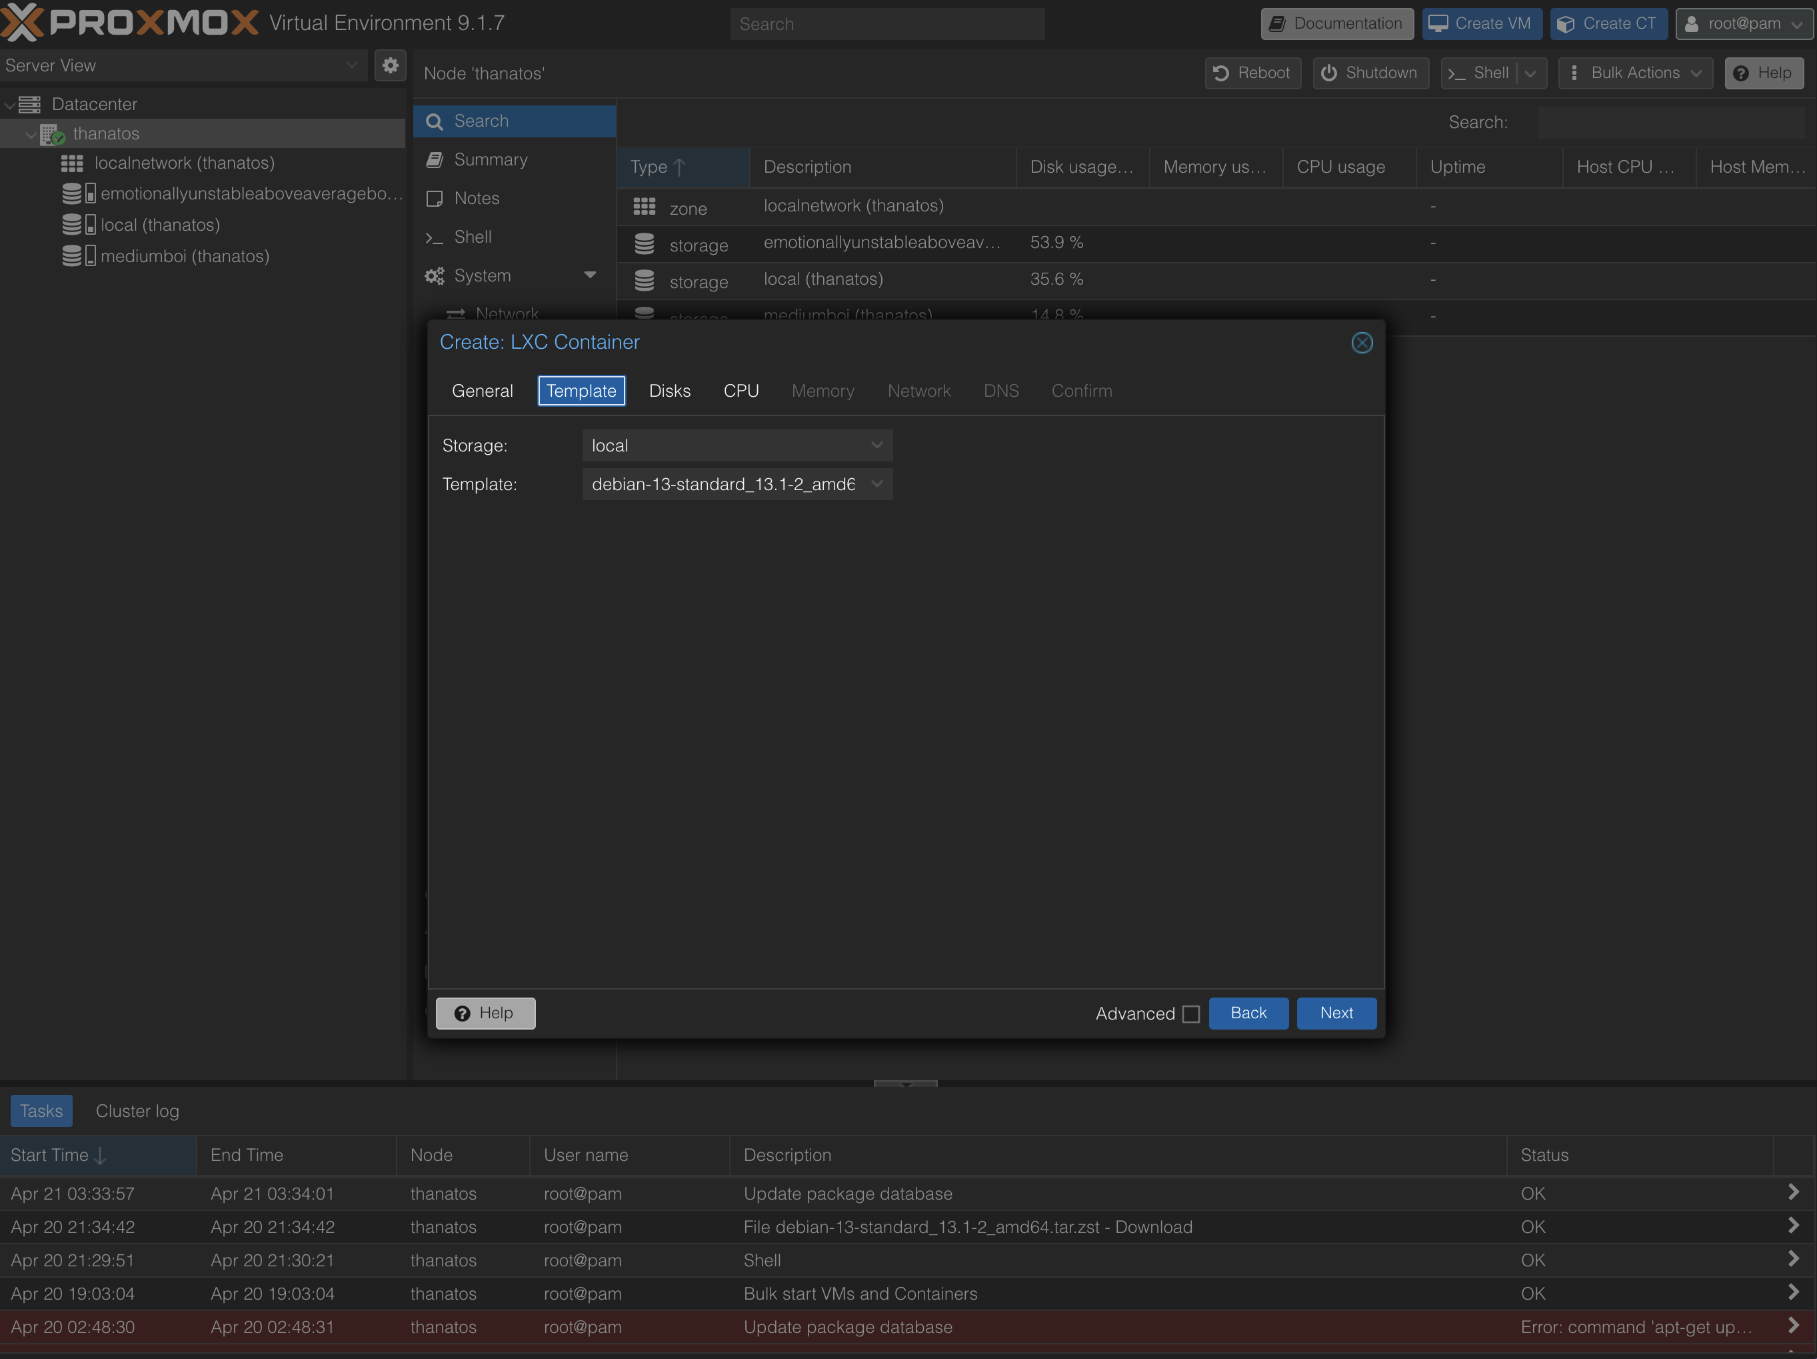Select the Memory tab in dialog
Screen dimensions: 1817x1359
[823, 391]
